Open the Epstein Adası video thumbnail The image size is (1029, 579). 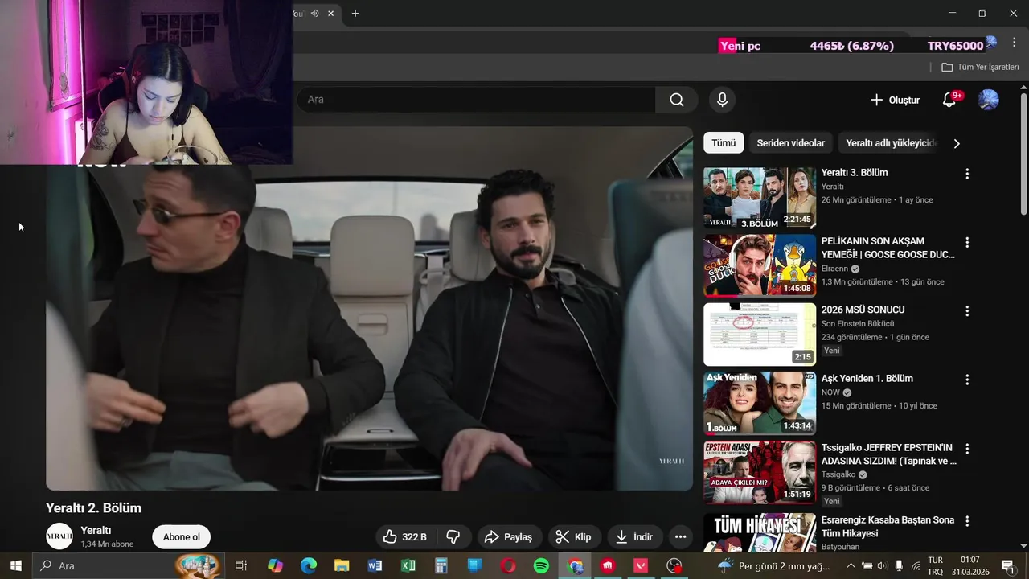click(760, 472)
